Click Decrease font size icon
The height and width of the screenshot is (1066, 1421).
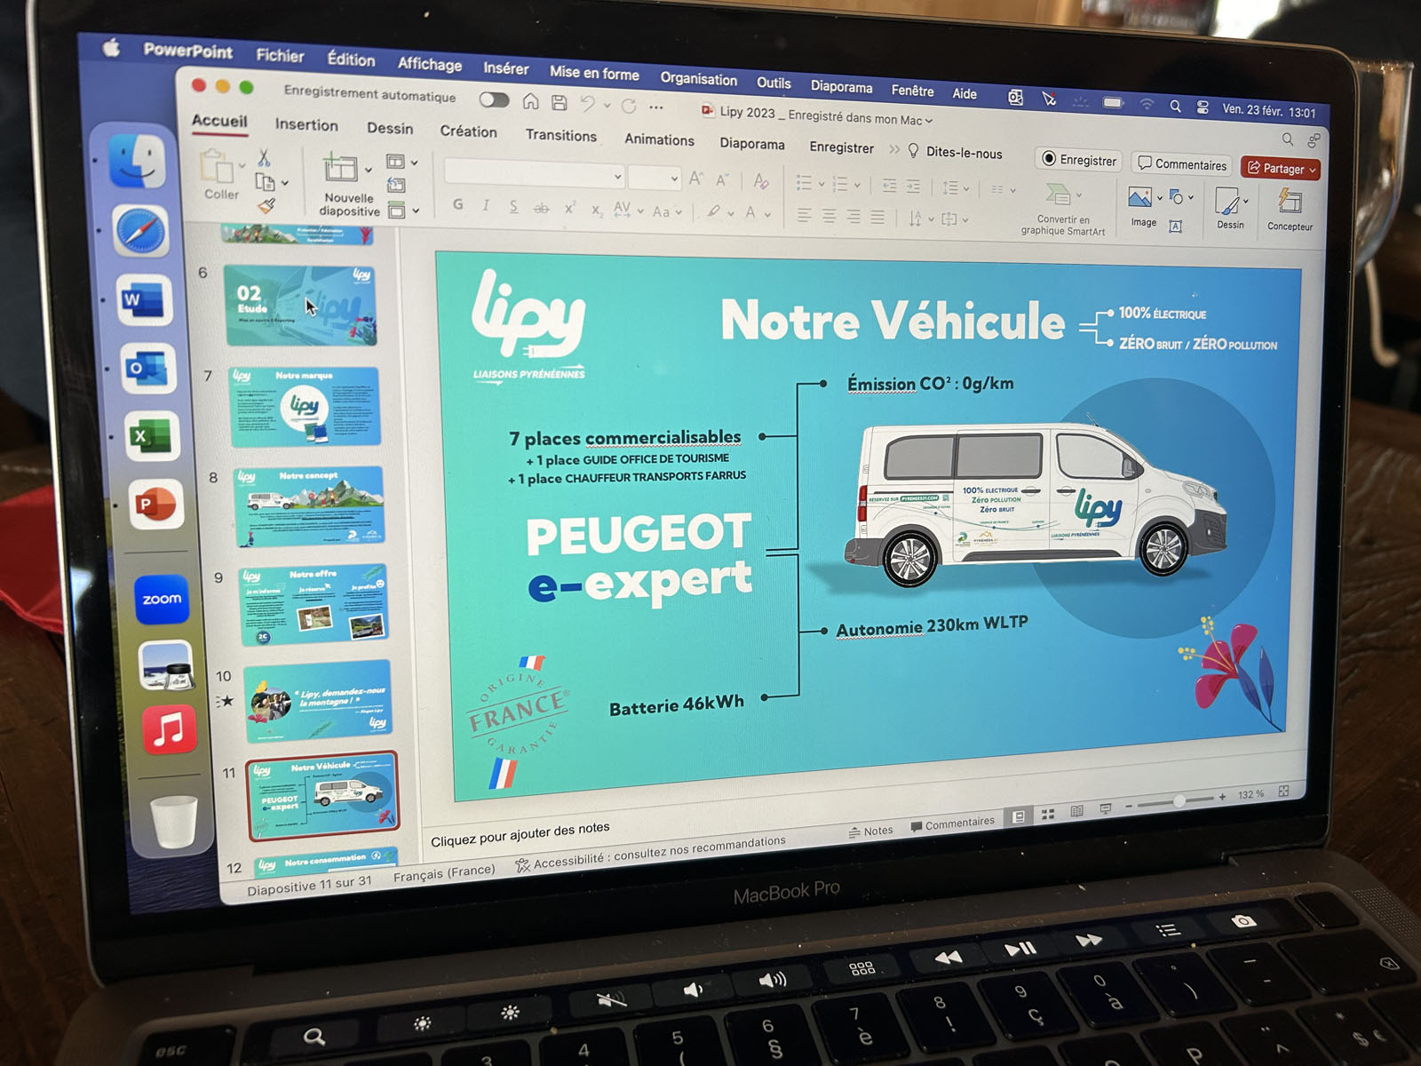click(723, 179)
